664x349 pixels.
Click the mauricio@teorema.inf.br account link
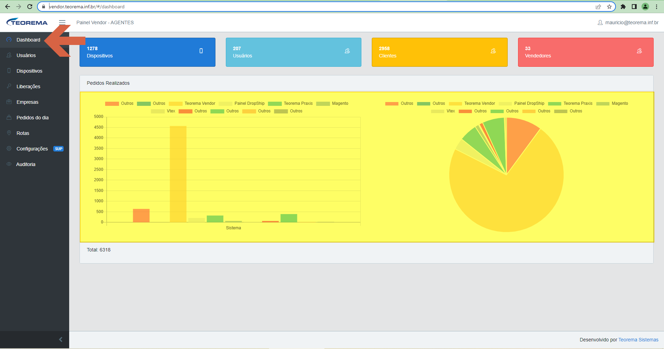tap(632, 22)
